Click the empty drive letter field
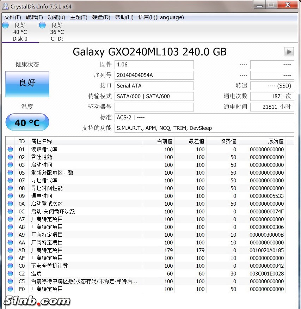Screen dimensions: 301x309 coord(154,107)
